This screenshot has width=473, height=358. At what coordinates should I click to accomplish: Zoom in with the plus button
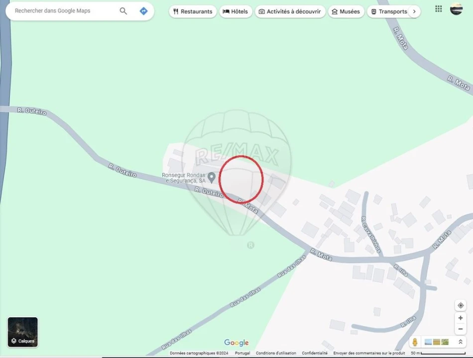tap(461, 318)
